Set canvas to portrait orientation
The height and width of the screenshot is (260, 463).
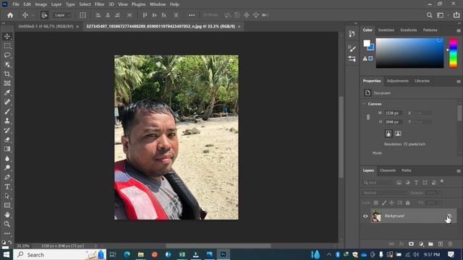point(388,134)
